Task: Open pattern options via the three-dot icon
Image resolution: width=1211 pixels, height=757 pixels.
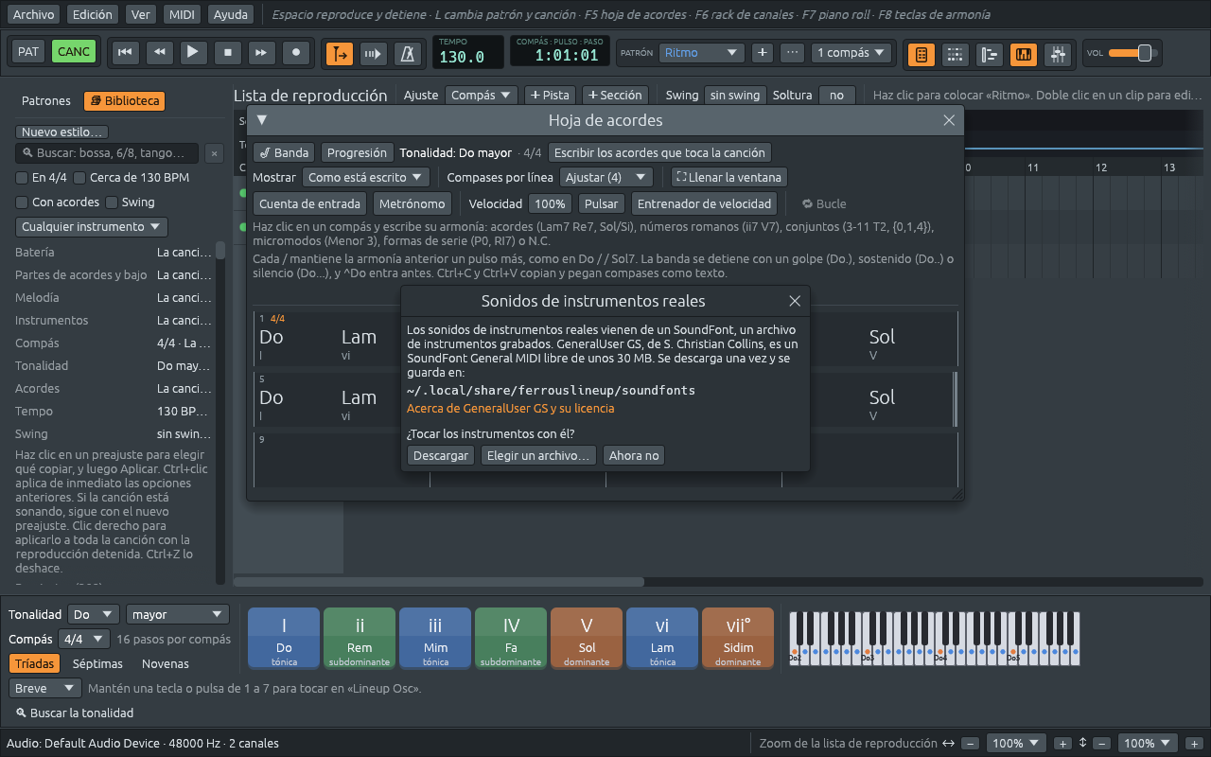Action: pyautogui.click(x=793, y=53)
